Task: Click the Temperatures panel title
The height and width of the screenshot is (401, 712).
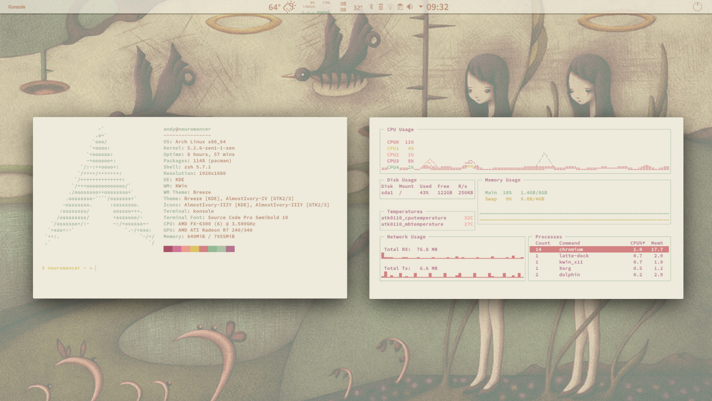Action: click(405, 212)
